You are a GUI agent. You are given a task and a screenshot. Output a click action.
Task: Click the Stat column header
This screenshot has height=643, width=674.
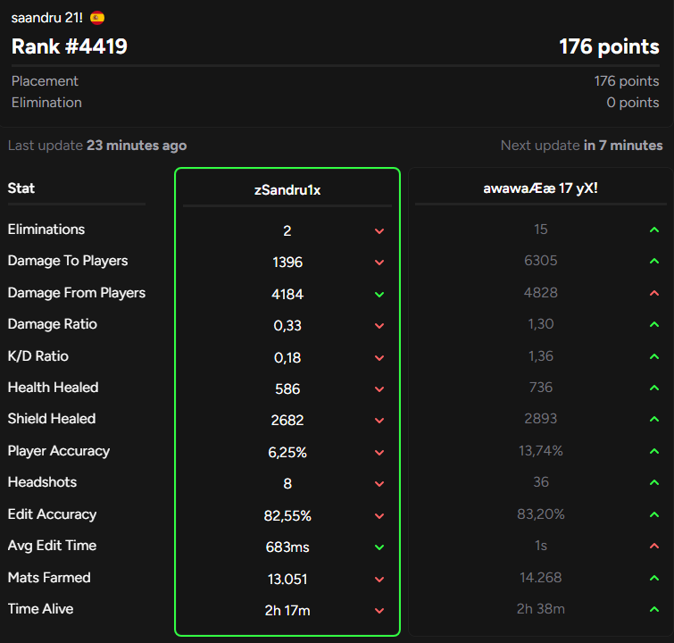coord(21,188)
